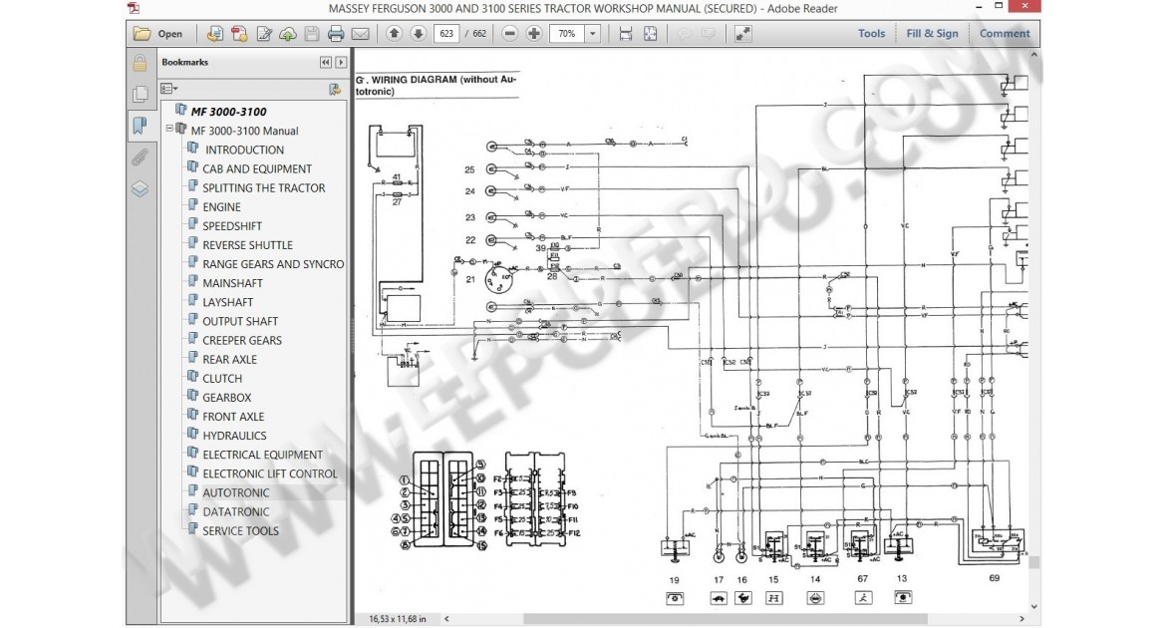This screenshot has height=628, width=1166.
Task: Open the CAB AND EQUIPMENT bookmark
Action: coord(257,168)
